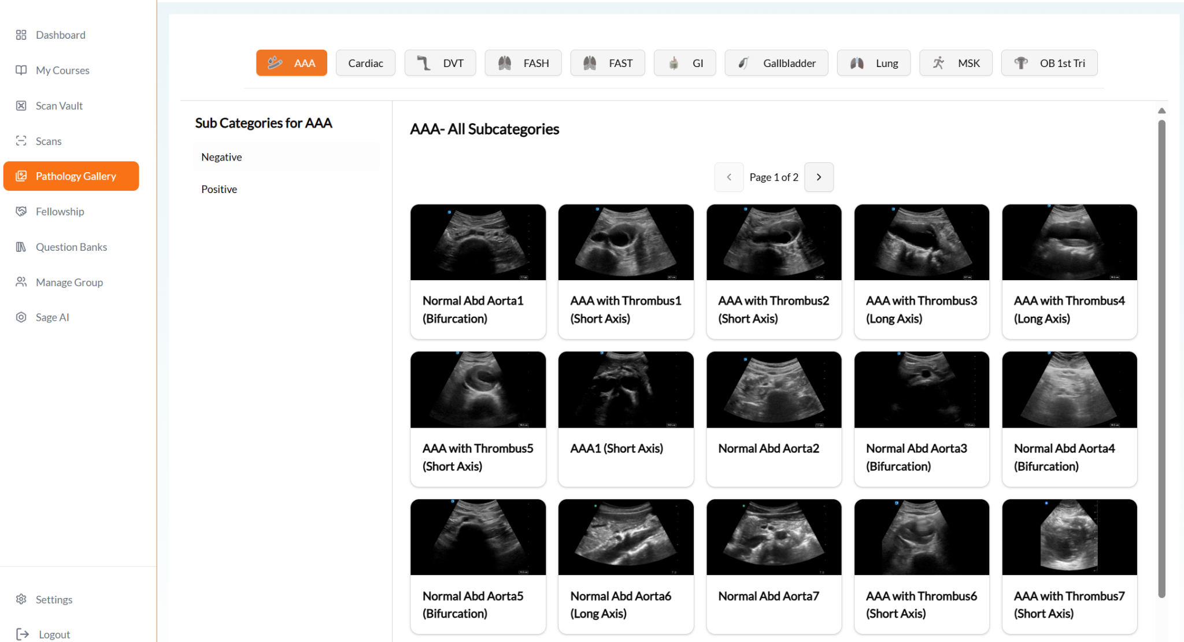Click the scrollbar up arrow
The image size is (1184, 642).
pos(1161,110)
